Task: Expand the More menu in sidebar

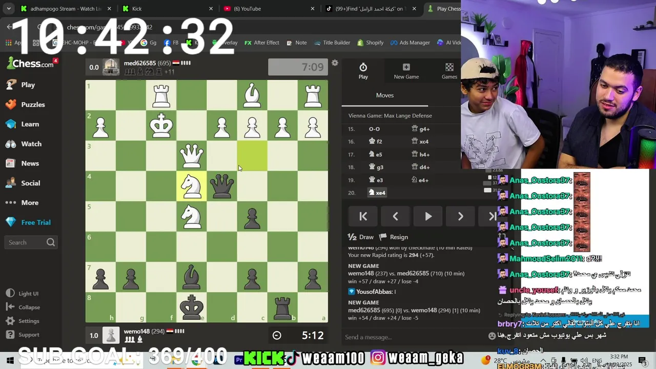Action: (x=23, y=202)
